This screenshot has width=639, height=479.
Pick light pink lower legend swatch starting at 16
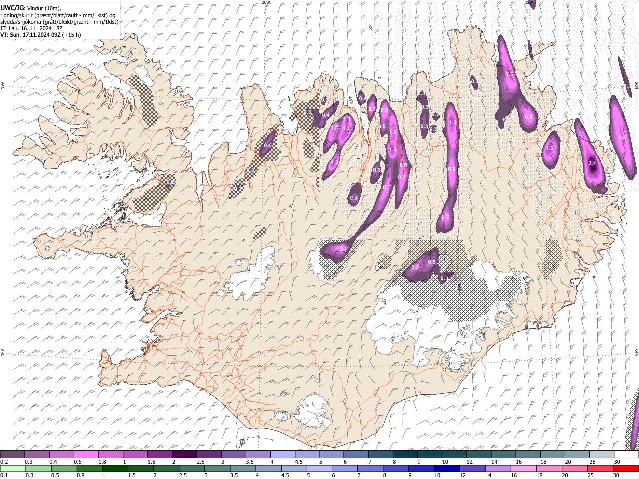[523, 468]
